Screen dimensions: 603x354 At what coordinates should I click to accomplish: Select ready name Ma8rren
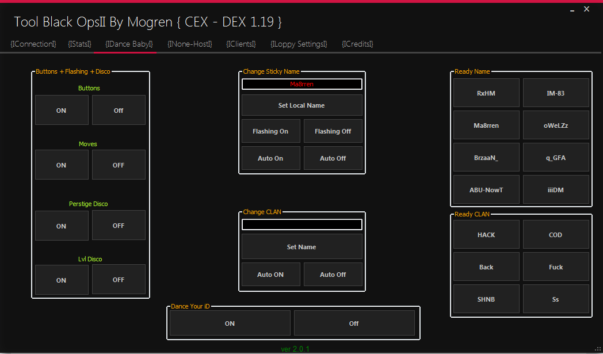tap(486, 125)
